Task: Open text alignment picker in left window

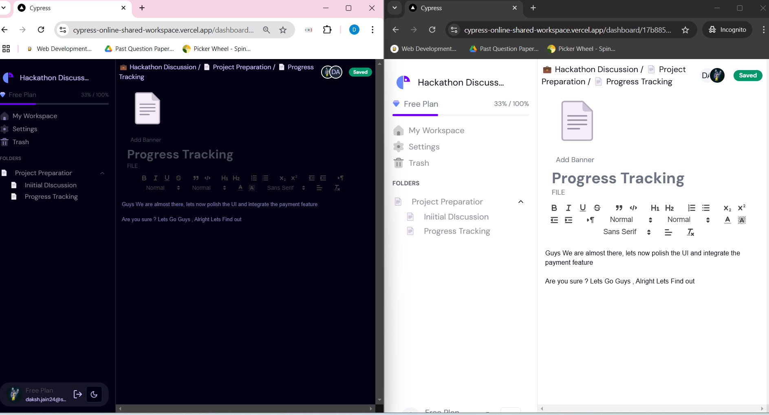Action: 319,188
